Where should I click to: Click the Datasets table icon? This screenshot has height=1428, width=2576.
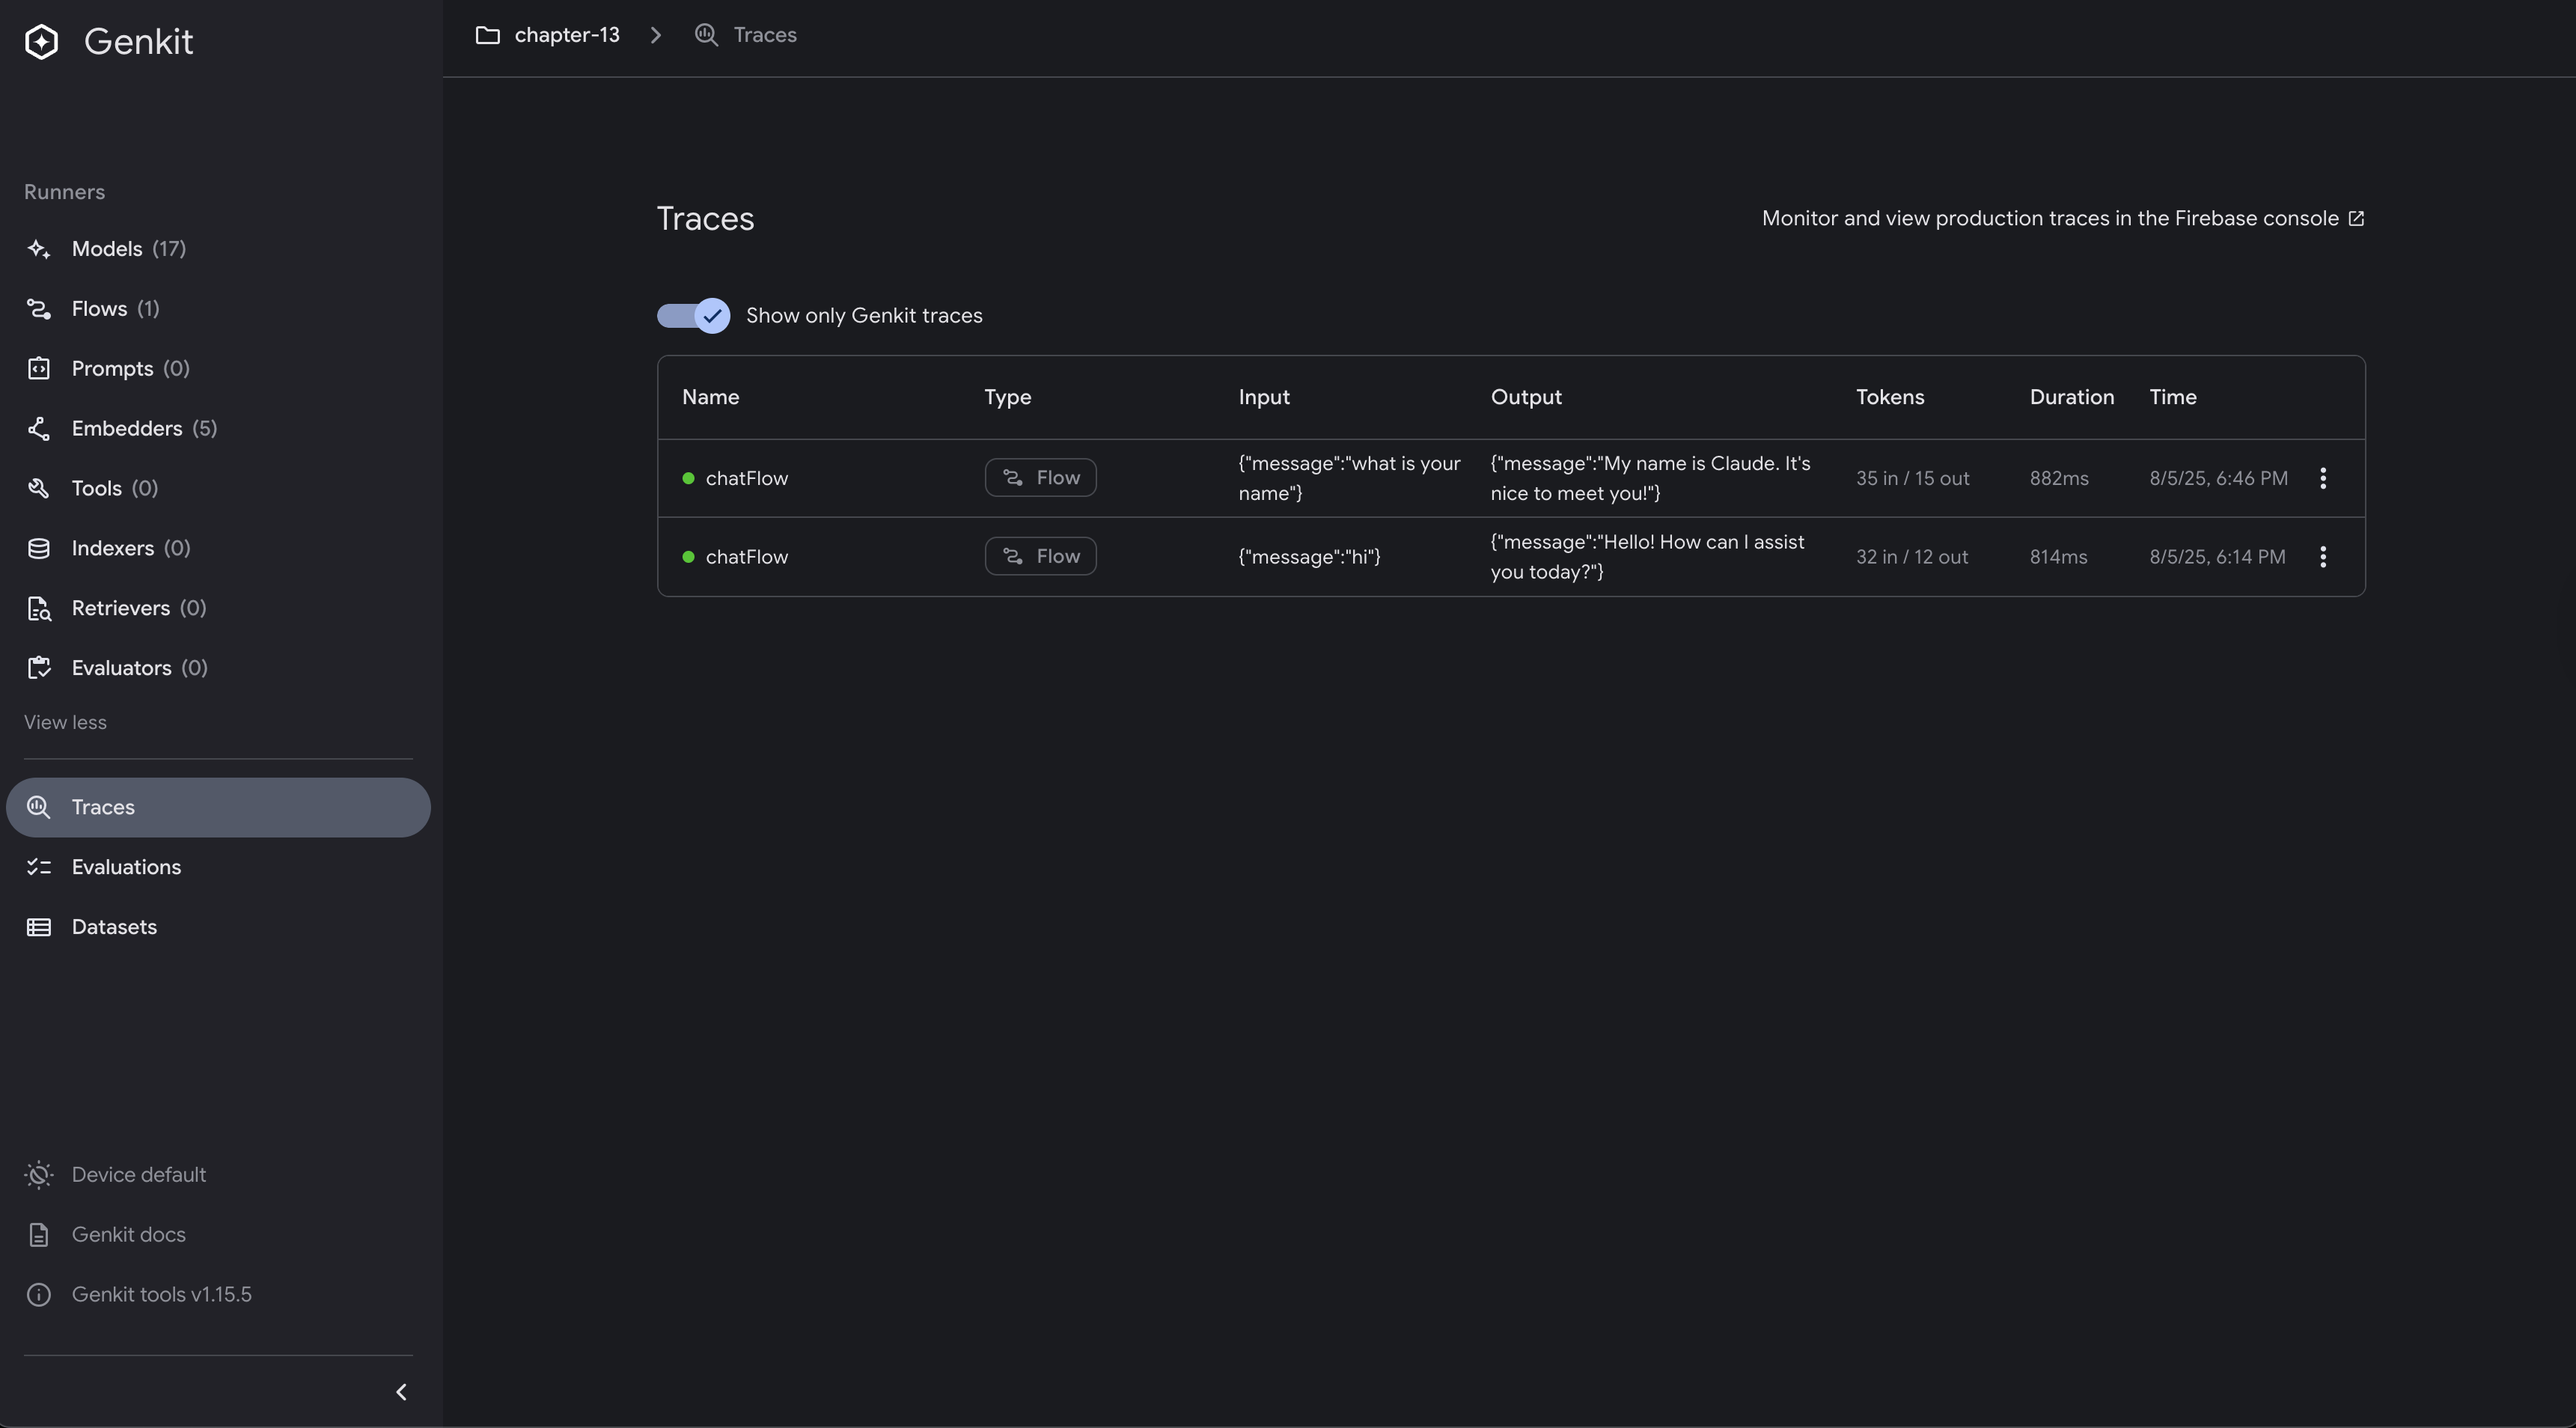(x=39, y=927)
